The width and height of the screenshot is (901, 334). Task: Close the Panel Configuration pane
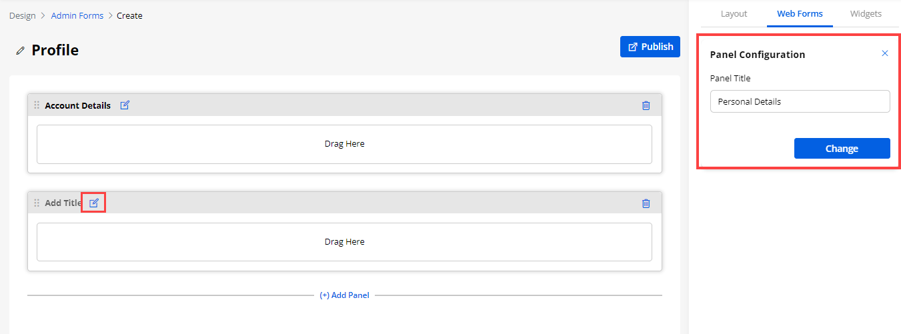click(885, 53)
